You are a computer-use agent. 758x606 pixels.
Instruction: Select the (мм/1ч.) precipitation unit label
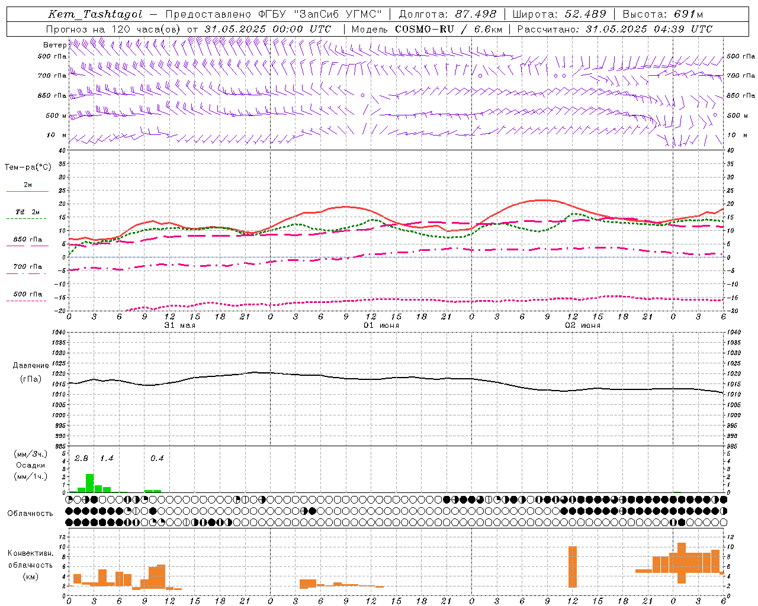30,476
